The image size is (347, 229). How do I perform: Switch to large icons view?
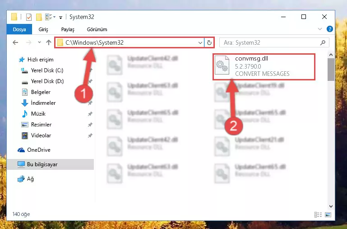[x=328, y=215]
